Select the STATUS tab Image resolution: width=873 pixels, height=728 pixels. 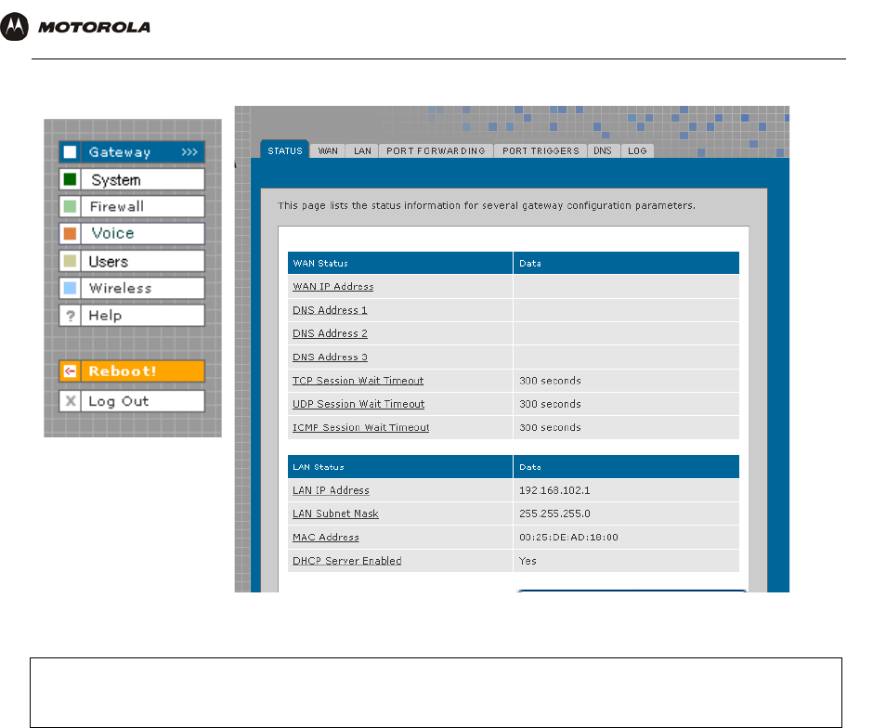[284, 150]
